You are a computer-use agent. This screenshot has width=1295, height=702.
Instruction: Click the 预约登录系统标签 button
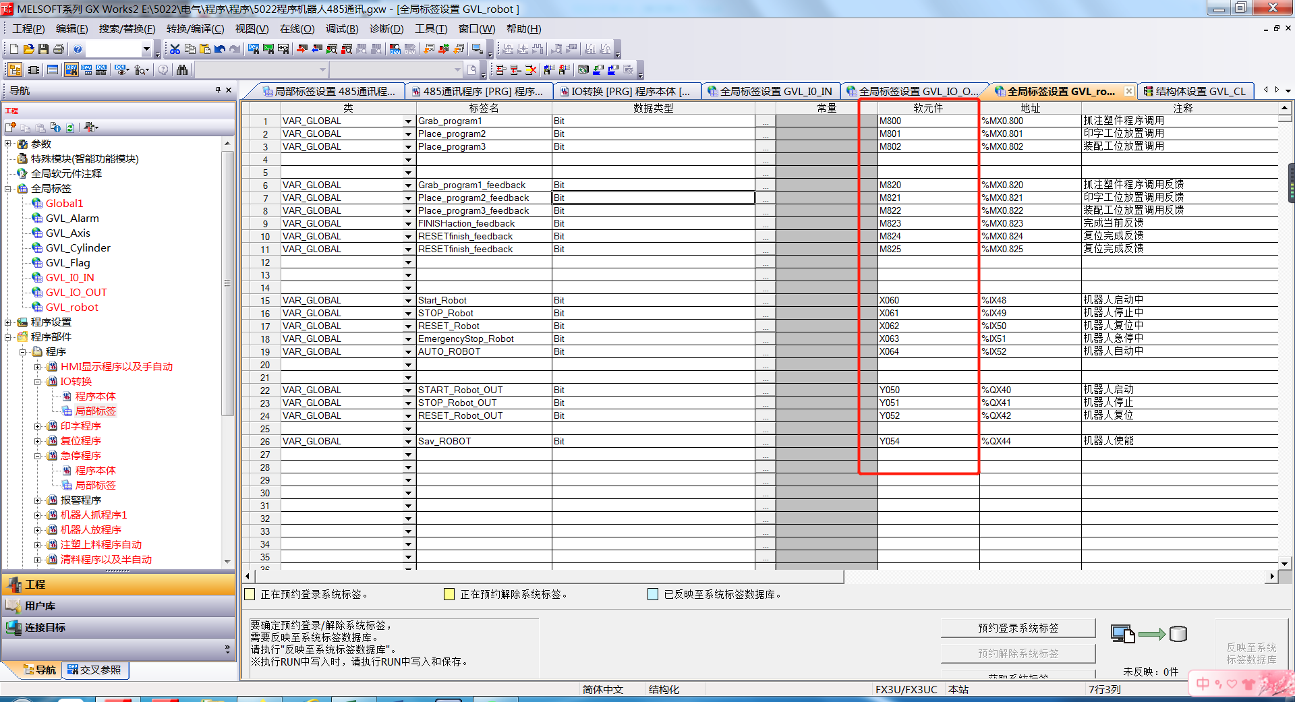pyautogui.click(x=1017, y=628)
